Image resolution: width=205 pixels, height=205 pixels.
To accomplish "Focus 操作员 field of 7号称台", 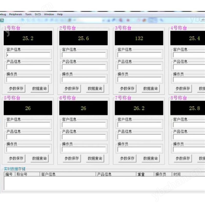I will click(139, 149).
